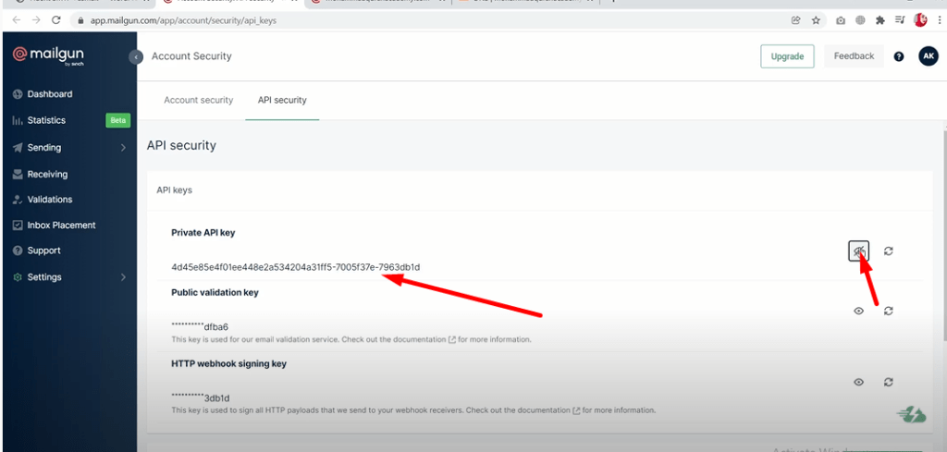Viewport: 947px width, 452px height.
Task: Hide the Private API key
Action: [x=859, y=250]
